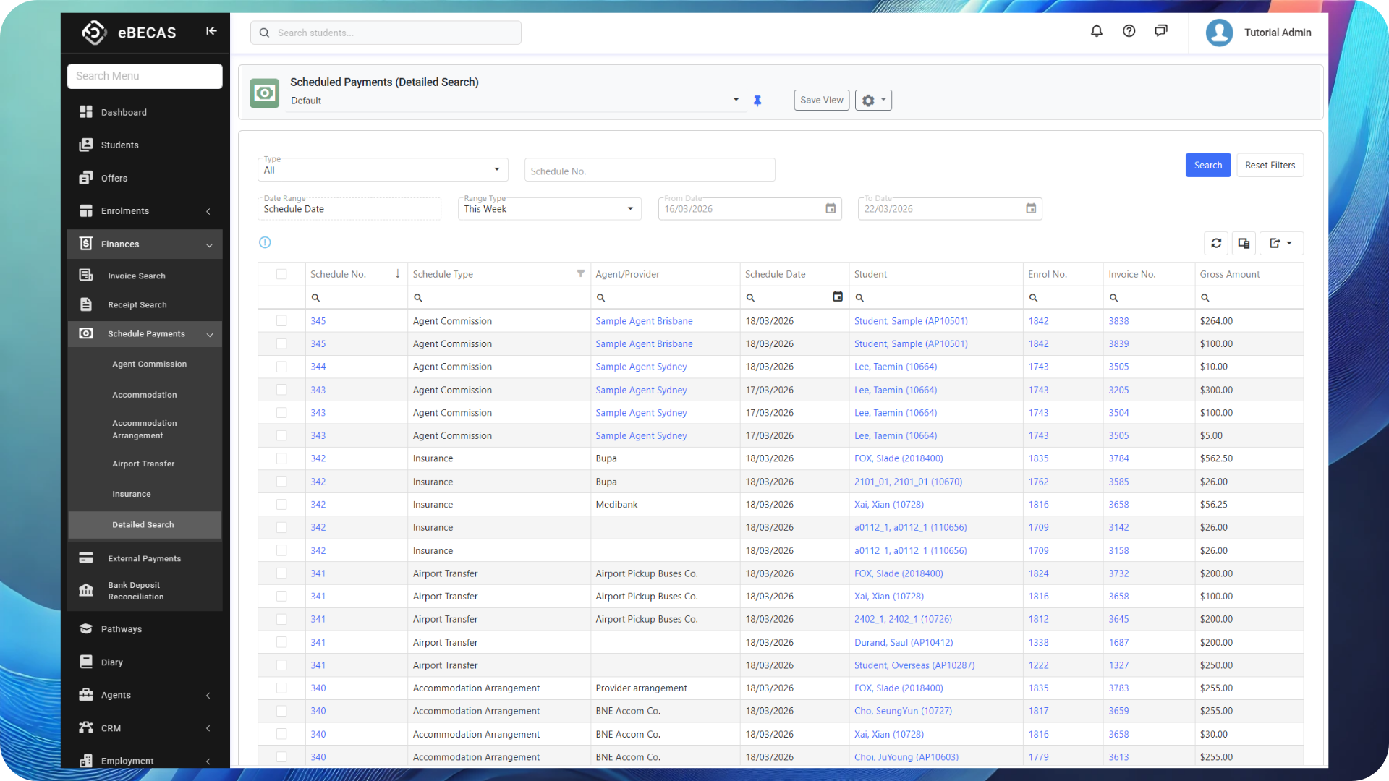This screenshot has width=1389, height=781.
Task: Click the notifications bell icon
Action: click(x=1097, y=31)
